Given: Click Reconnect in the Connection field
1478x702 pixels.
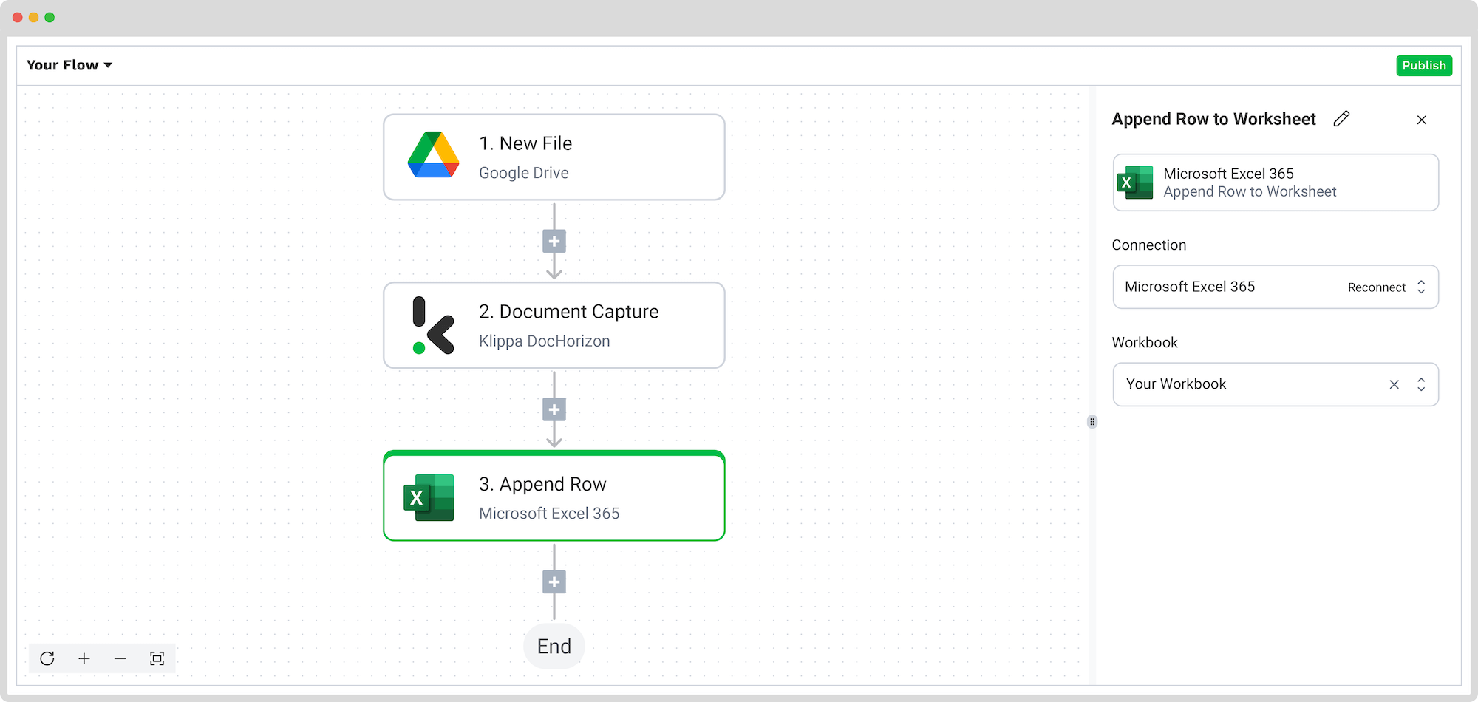Looking at the screenshot, I should [1377, 287].
